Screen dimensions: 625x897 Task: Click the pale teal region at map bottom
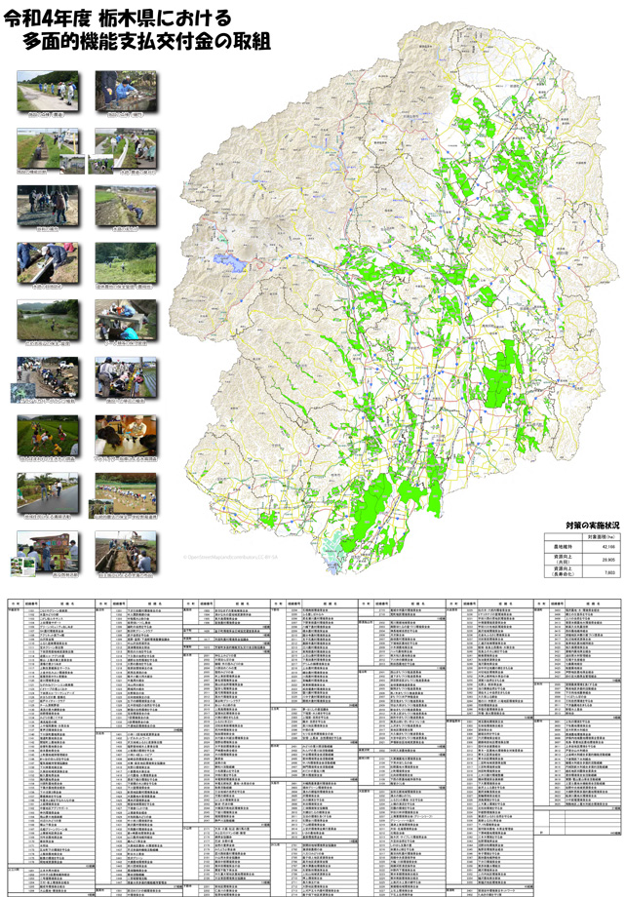point(332,552)
